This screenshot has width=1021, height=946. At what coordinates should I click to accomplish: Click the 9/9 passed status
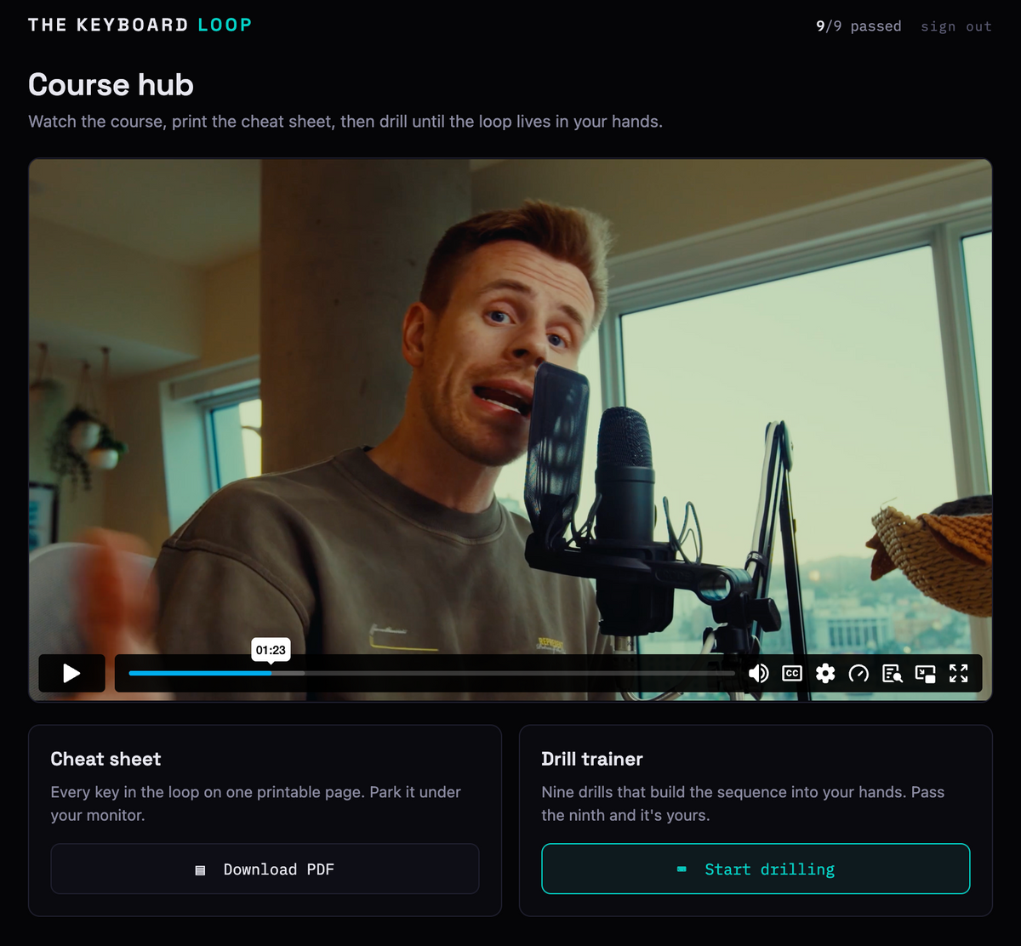tap(858, 26)
